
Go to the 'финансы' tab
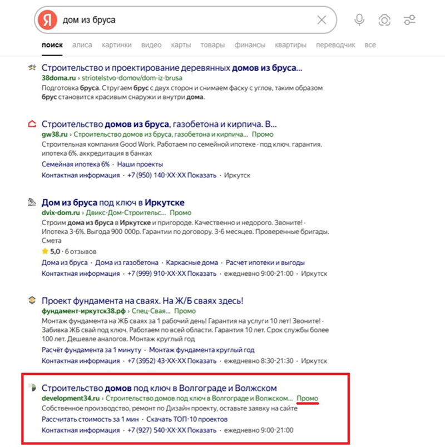coord(250,45)
